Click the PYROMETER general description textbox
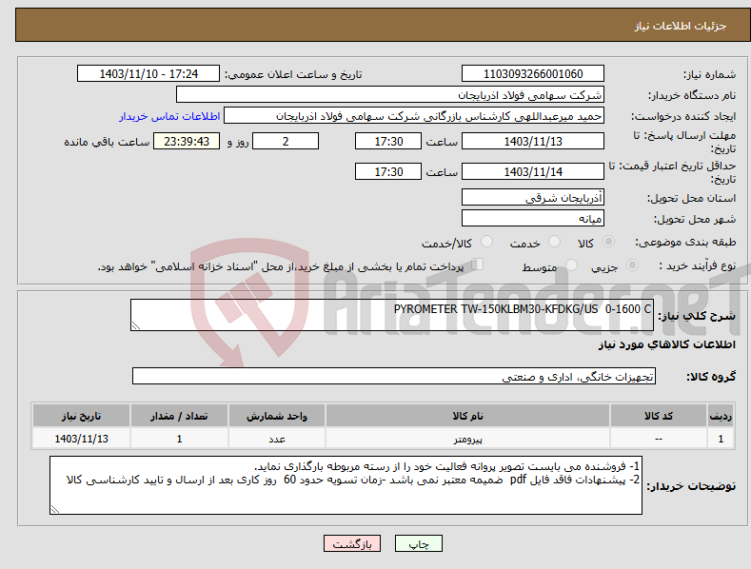Image resolution: width=751 pixels, height=569 pixels. (392, 315)
